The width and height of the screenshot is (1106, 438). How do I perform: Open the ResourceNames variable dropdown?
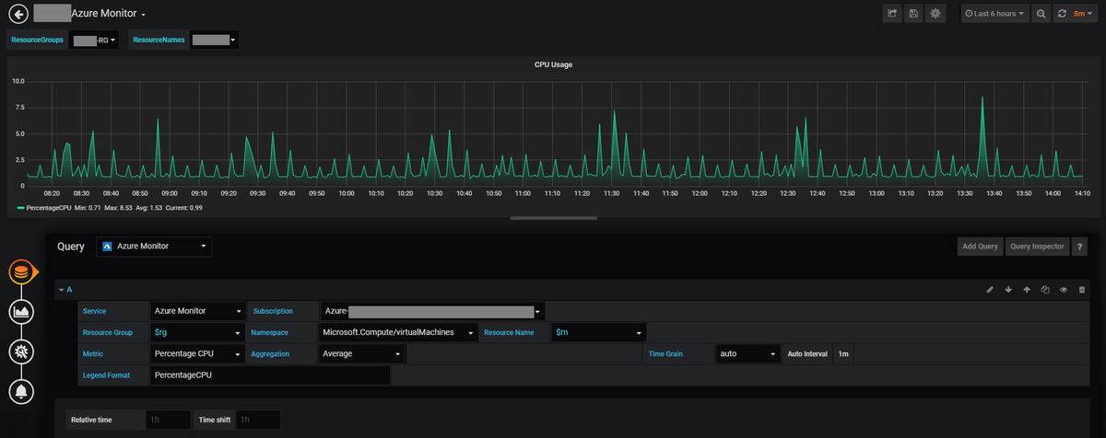[x=214, y=40]
